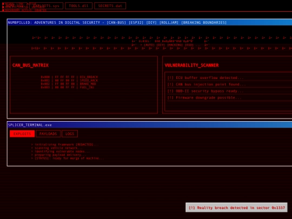Image resolution: width=292 pixels, height=219 pixels.
Task: Click the CAN_BUS_MATRIX panel heading
Action: [30, 65]
